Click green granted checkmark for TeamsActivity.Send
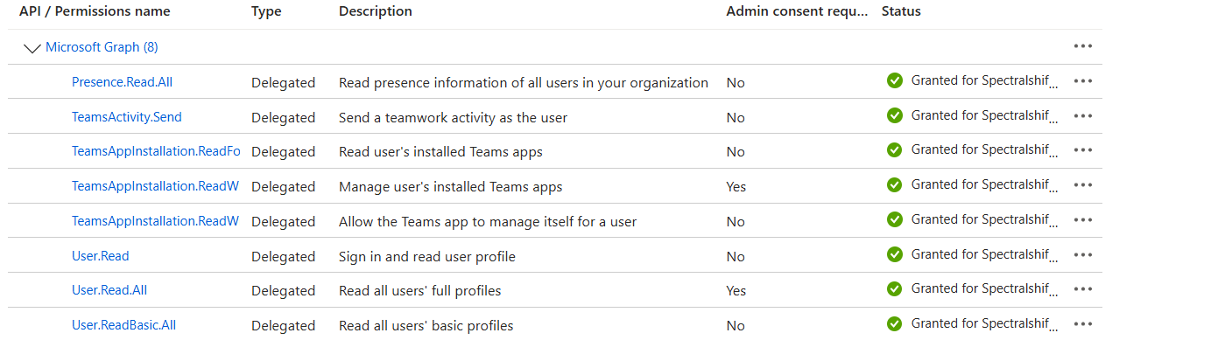 pos(894,115)
